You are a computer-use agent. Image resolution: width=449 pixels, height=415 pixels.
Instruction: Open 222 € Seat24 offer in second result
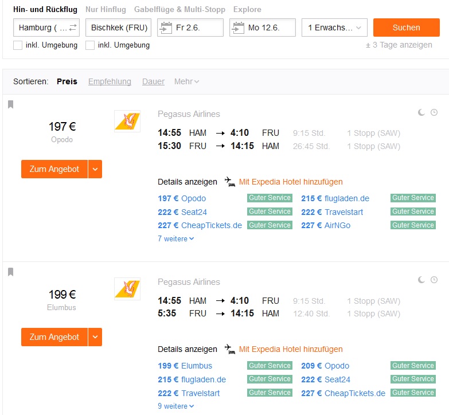point(326,379)
